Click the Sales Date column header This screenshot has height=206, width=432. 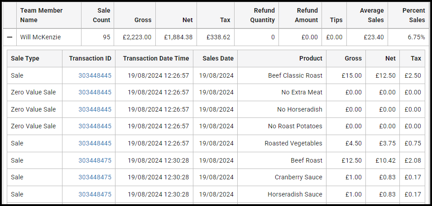click(x=218, y=58)
